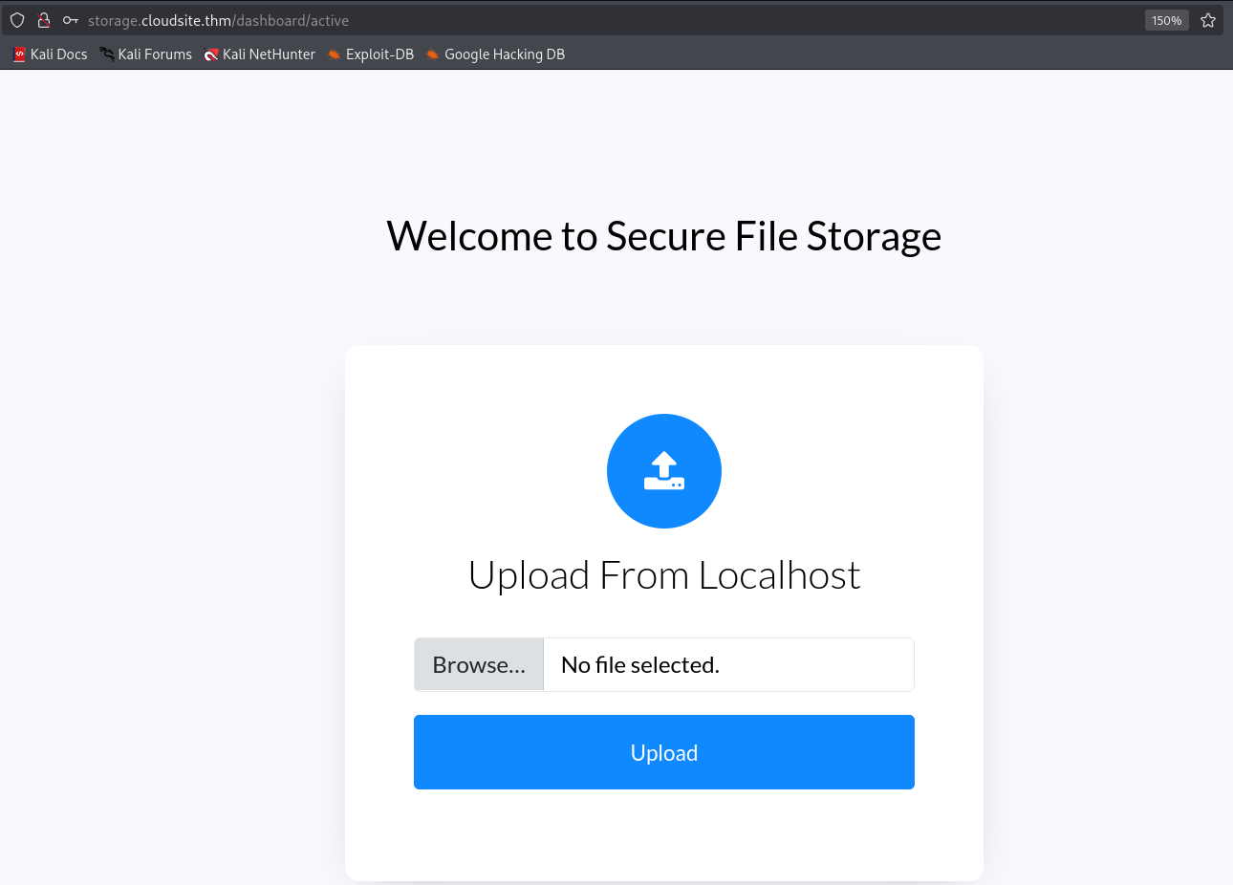This screenshot has width=1233, height=885.
Task: Open the Google Hacking DB bookmark
Action: [x=432, y=54]
